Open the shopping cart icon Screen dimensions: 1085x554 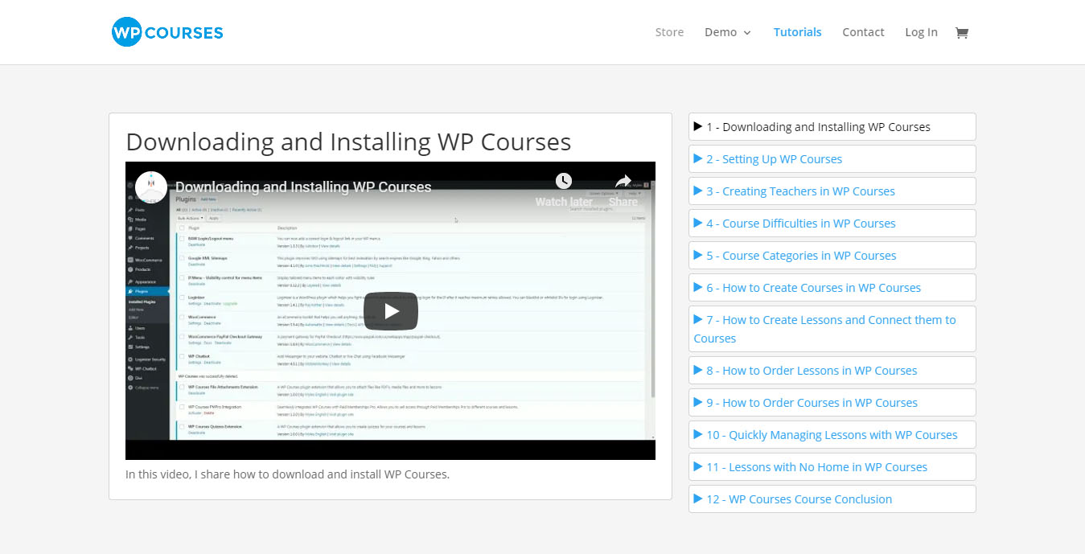pyautogui.click(x=961, y=32)
